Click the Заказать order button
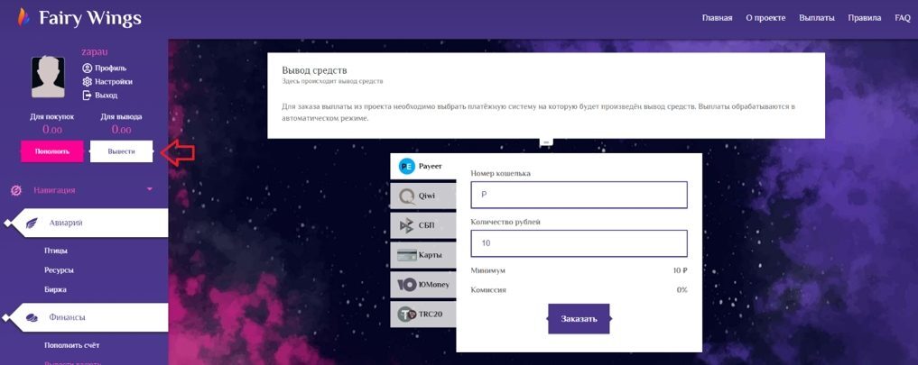Screen dimensions: 918x365 [x=579, y=319]
